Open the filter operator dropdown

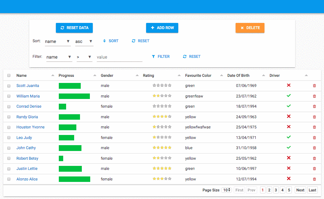84,57
